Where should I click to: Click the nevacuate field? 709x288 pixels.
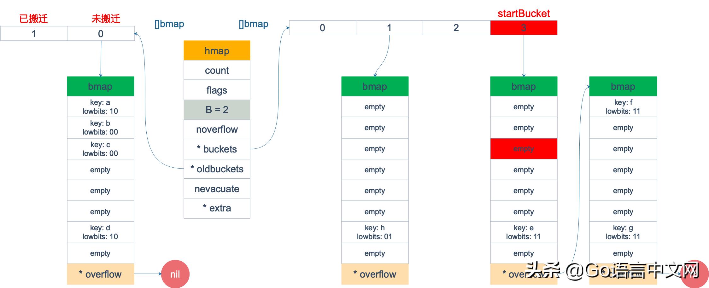point(217,189)
